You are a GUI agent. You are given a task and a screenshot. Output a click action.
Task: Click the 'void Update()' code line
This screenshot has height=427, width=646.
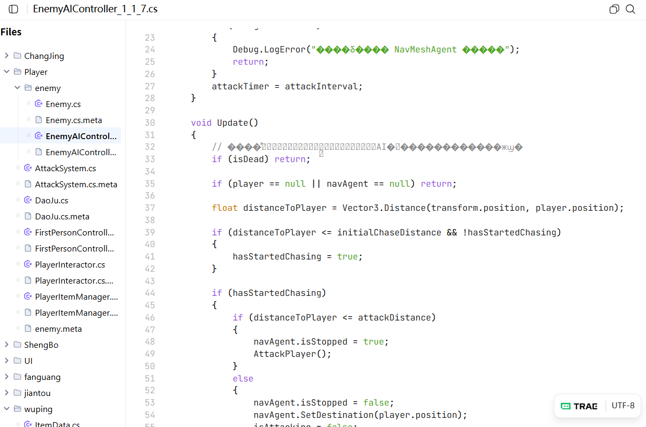click(x=224, y=123)
